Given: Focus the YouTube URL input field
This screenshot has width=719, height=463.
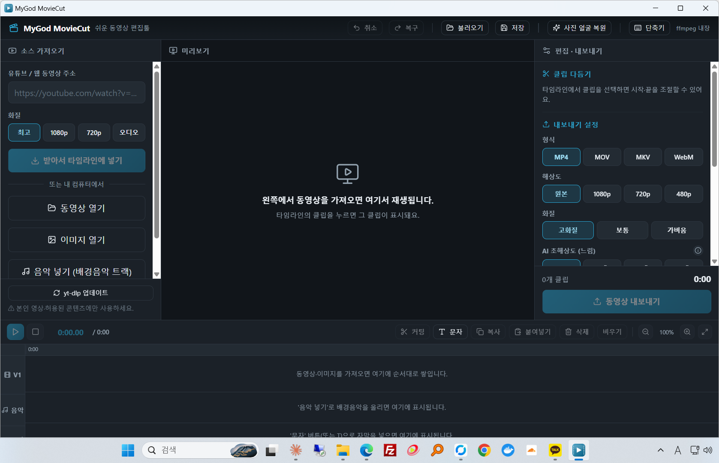Looking at the screenshot, I should 77,93.
